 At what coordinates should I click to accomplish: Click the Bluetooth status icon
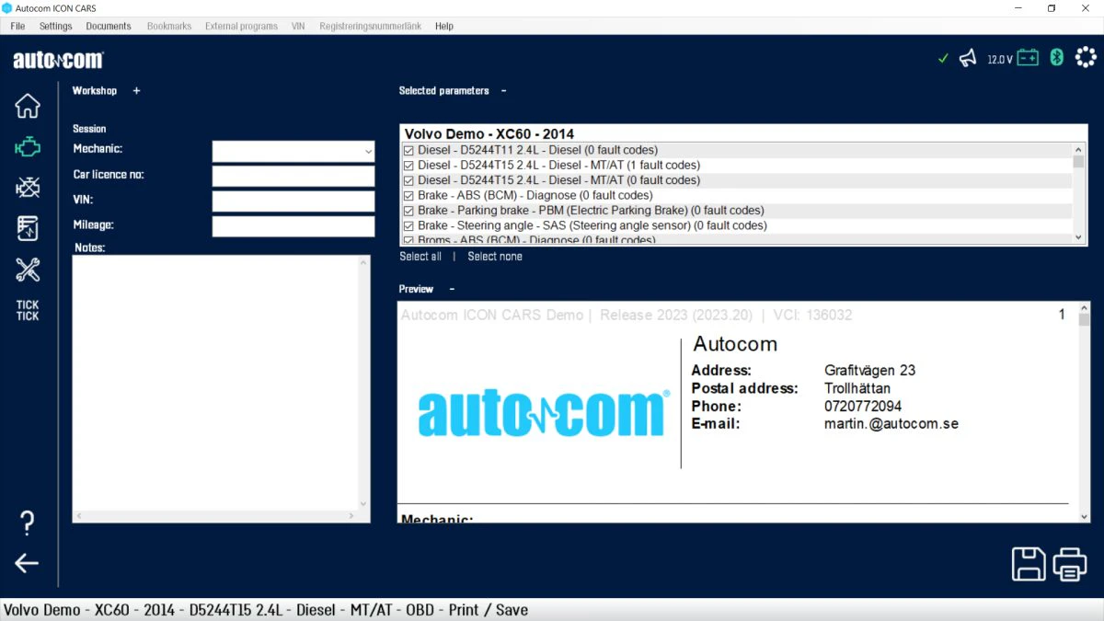[x=1056, y=57]
